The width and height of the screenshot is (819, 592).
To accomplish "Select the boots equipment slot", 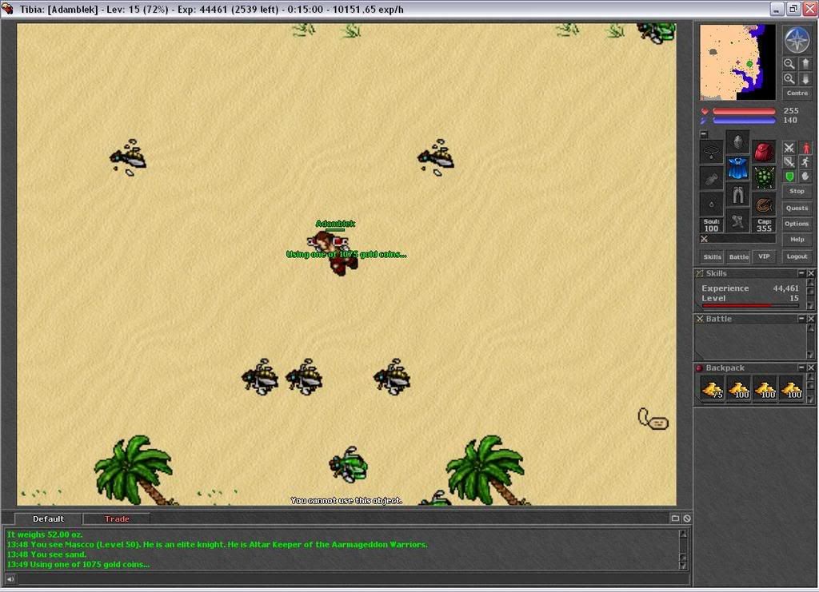I will pyautogui.click(x=737, y=221).
